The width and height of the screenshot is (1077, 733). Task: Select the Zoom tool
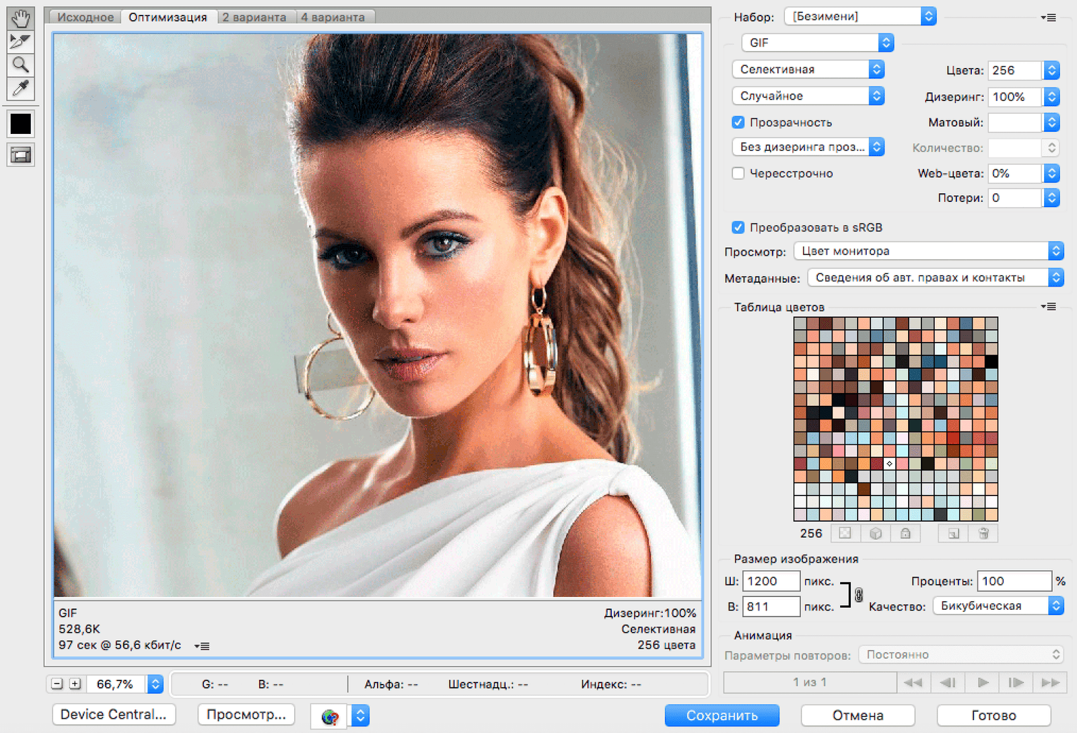[x=20, y=65]
